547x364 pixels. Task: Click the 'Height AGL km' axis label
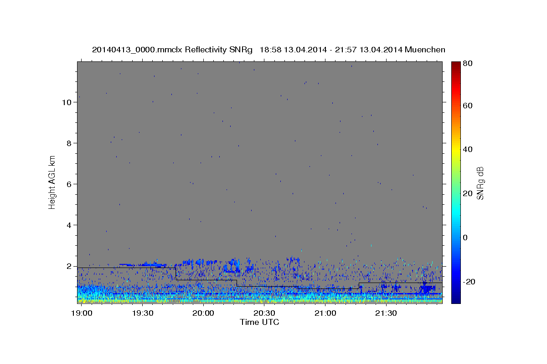52,182
